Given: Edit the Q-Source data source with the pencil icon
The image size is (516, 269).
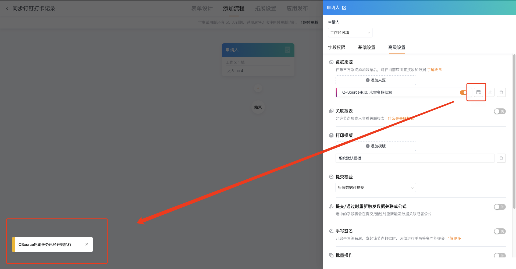Looking at the screenshot, I should point(490,92).
